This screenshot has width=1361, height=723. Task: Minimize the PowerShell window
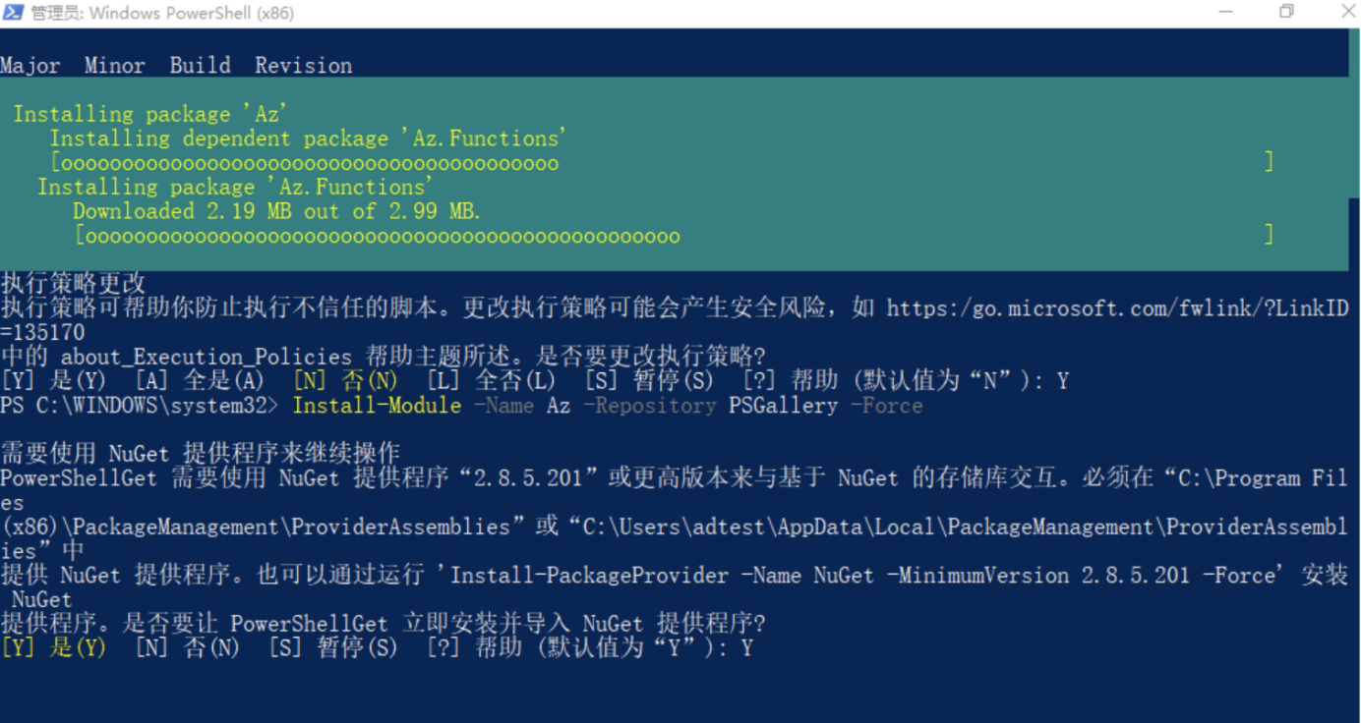point(1224,12)
